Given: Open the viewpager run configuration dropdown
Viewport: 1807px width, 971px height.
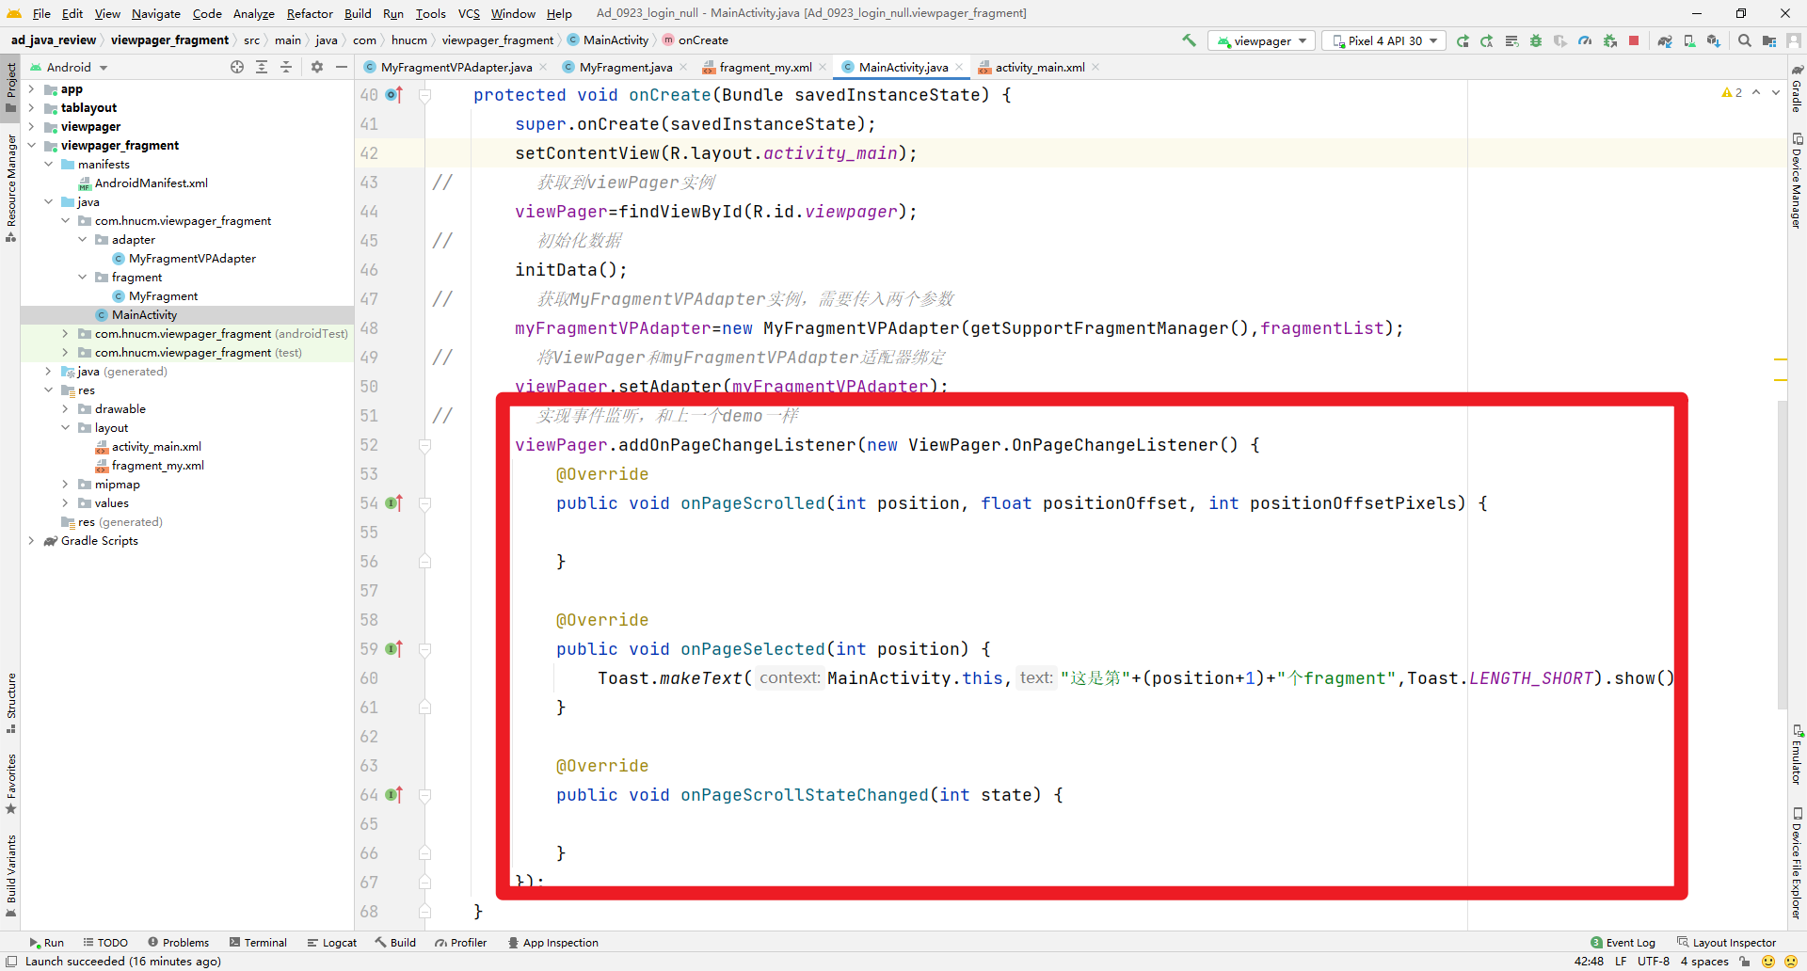Looking at the screenshot, I should point(1261,40).
